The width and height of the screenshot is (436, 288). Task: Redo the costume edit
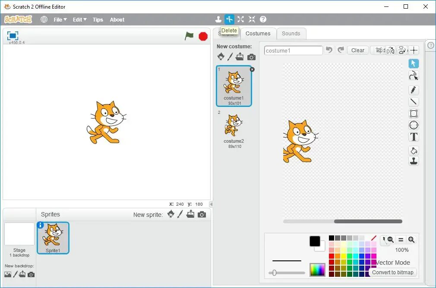tap(341, 50)
